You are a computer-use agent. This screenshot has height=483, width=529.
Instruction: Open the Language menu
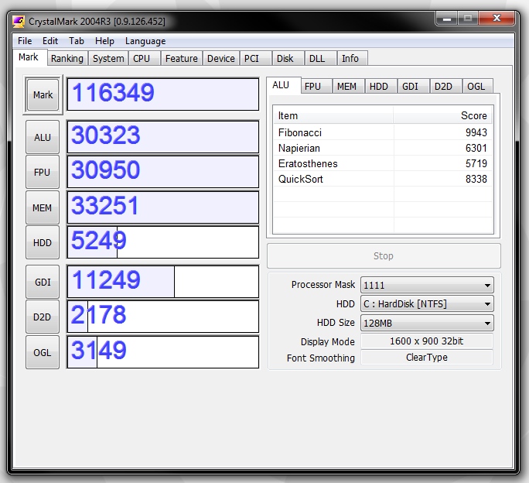click(x=145, y=41)
